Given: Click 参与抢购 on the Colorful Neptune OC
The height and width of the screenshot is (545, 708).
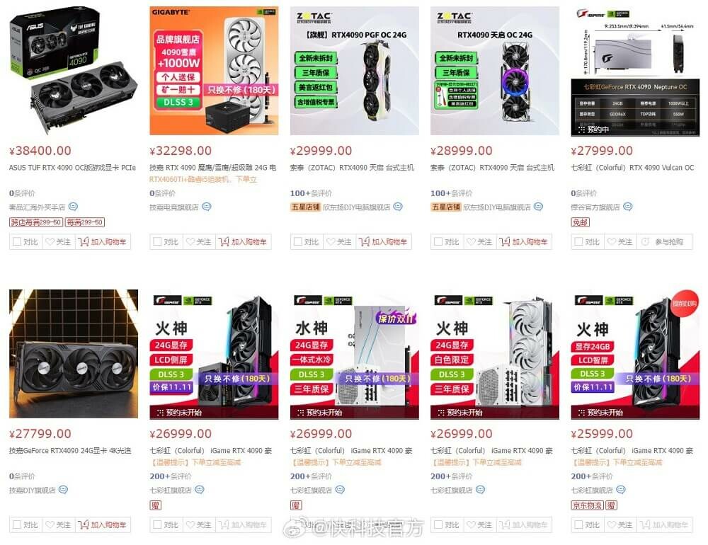Looking at the screenshot, I should pyautogui.click(x=669, y=242).
